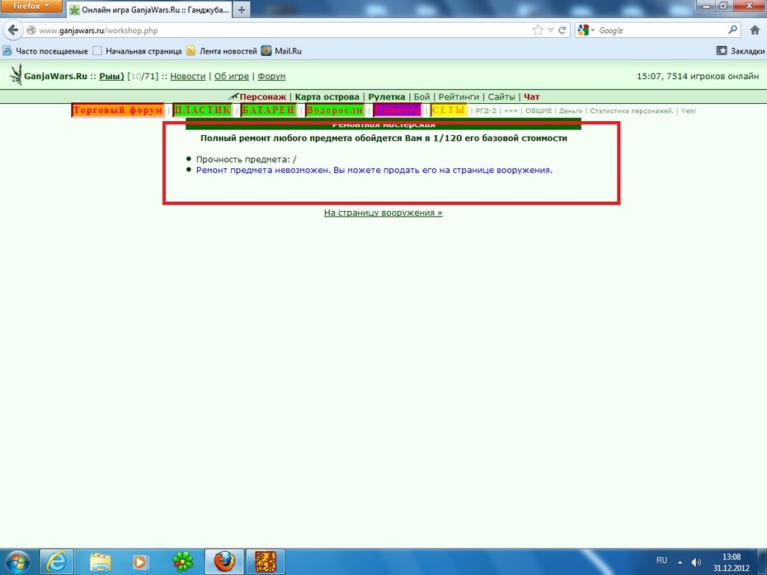Launch Internet Explorer from taskbar
The image size is (767, 575).
(57, 562)
